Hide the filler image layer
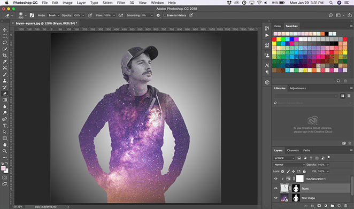 pos(275,198)
